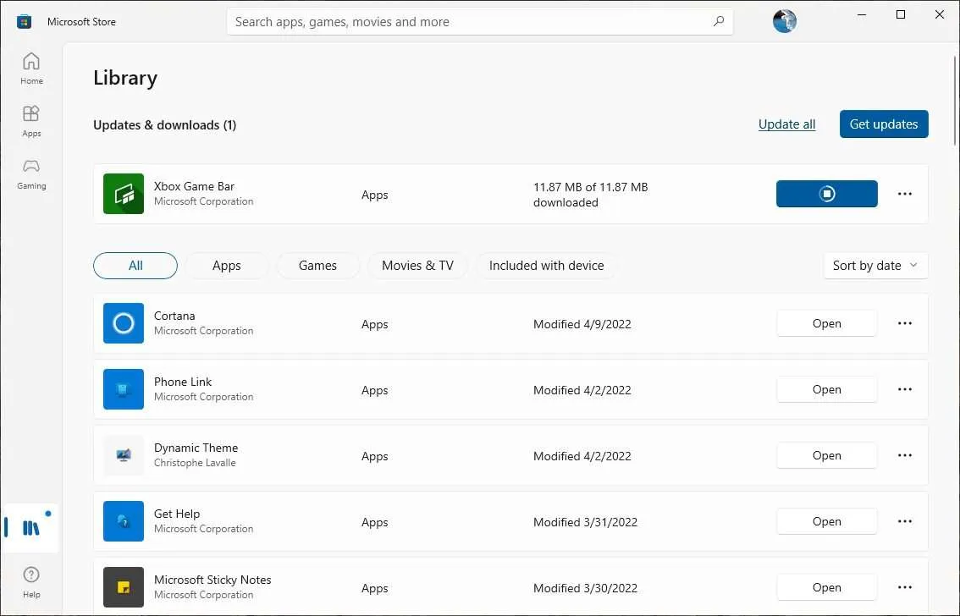
Task: Open the Phone Link app
Action: (826, 390)
